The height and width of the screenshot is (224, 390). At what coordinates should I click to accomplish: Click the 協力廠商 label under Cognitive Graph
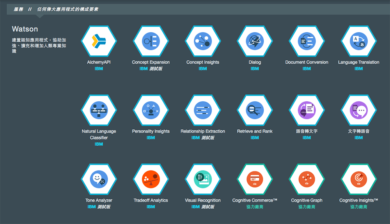coord(307,206)
